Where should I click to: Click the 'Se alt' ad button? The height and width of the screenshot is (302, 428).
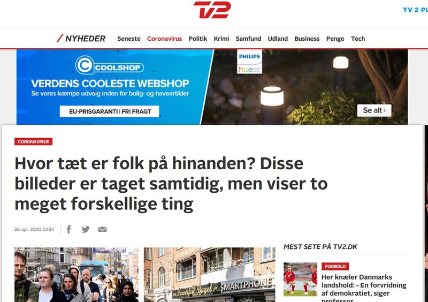[374, 110]
